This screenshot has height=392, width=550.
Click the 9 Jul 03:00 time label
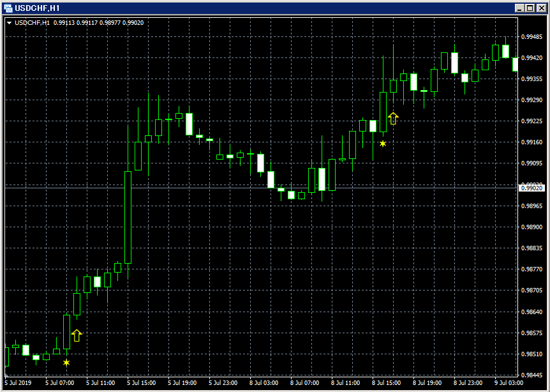509,382
